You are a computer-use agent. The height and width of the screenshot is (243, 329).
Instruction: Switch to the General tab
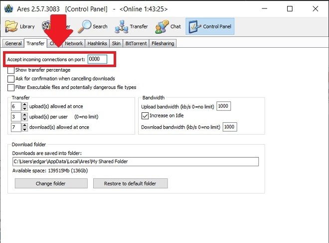13,44
